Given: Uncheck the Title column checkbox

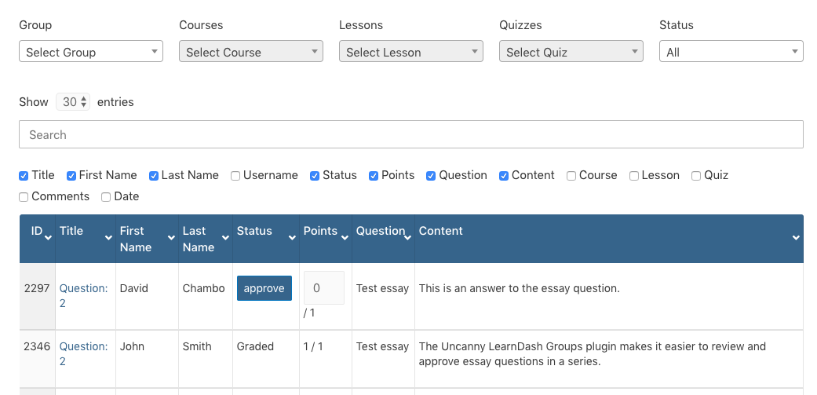Looking at the screenshot, I should tap(24, 176).
